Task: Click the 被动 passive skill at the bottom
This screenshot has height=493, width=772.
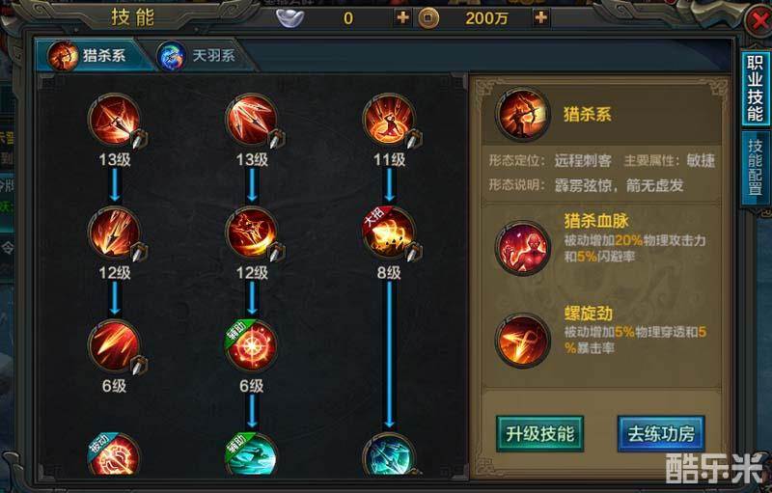Action: click(x=114, y=454)
